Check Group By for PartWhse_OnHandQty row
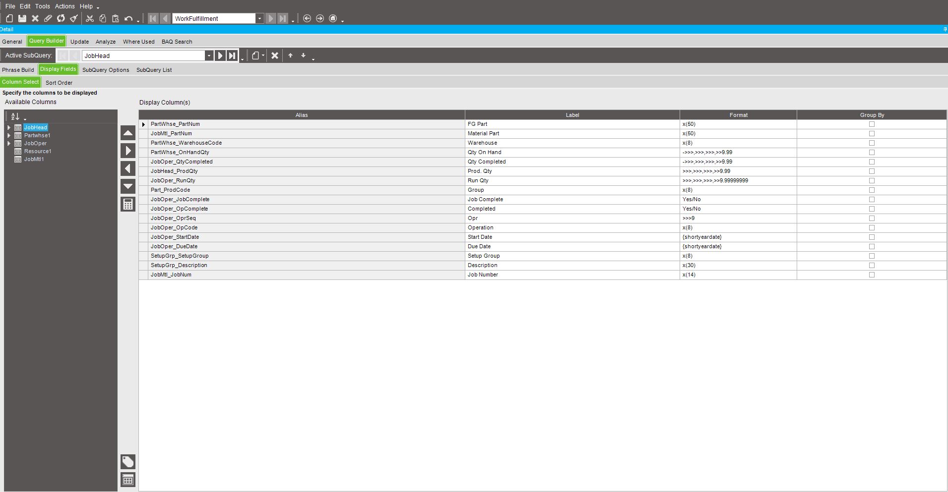This screenshot has width=948, height=492. click(872, 153)
